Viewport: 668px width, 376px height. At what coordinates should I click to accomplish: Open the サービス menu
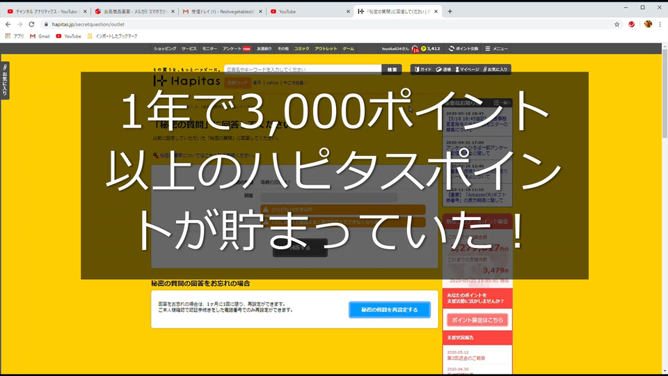(189, 49)
